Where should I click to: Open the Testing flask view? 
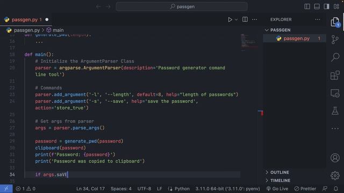click(x=335, y=111)
